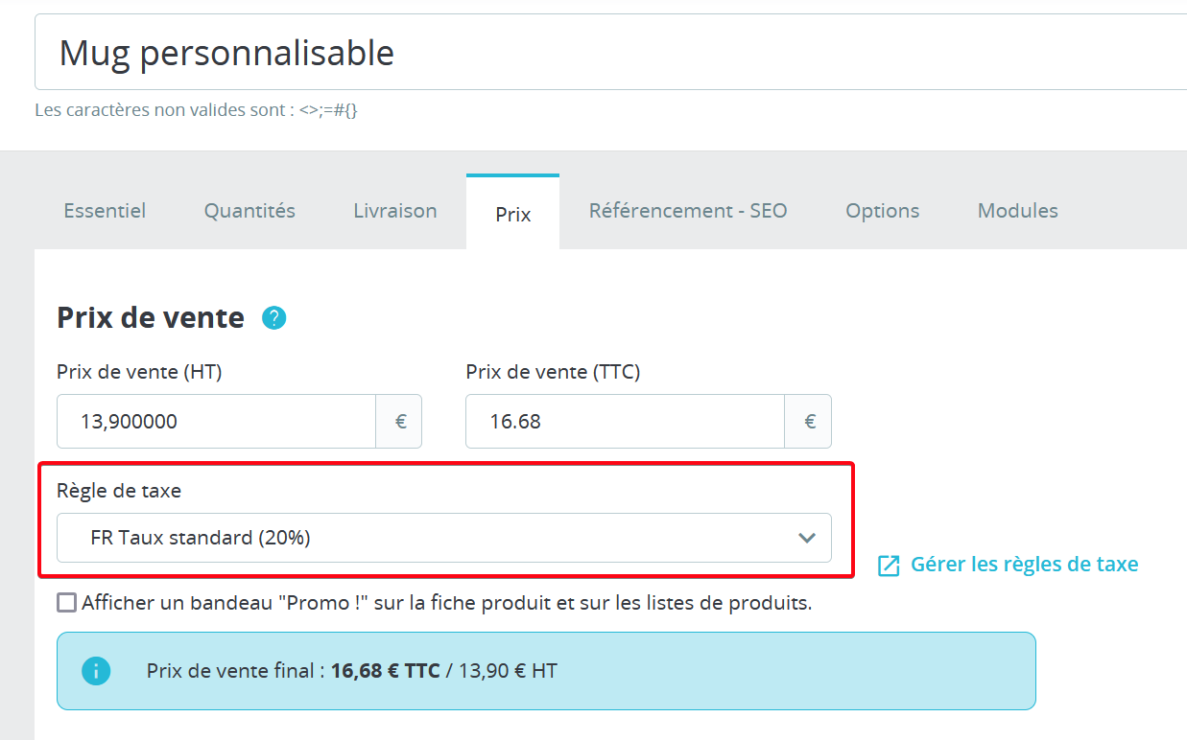1187x740 pixels.
Task: Click the external link icon for tax rules
Action: click(889, 566)
